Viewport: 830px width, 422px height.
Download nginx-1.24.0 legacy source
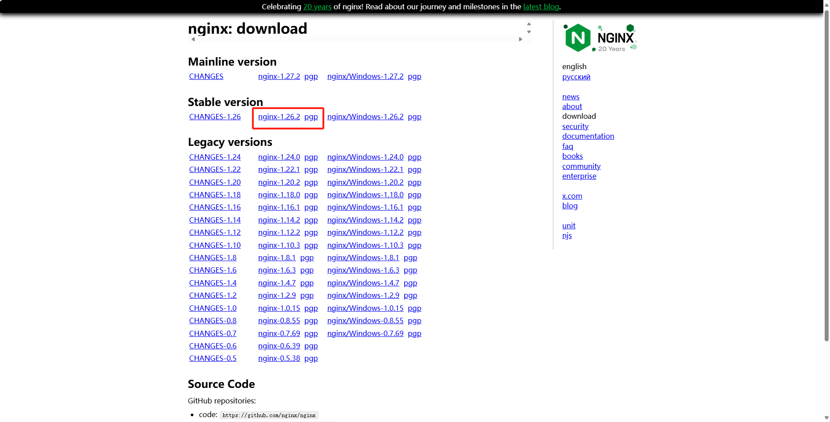[x=279, y=157]
